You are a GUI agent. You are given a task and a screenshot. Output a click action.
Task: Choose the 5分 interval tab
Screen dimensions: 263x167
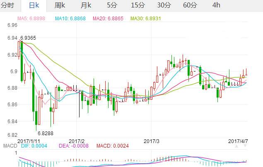[112, 5]
